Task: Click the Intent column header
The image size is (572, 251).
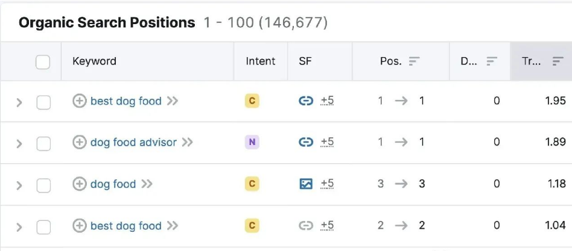Action: click(x=261, y=61)
